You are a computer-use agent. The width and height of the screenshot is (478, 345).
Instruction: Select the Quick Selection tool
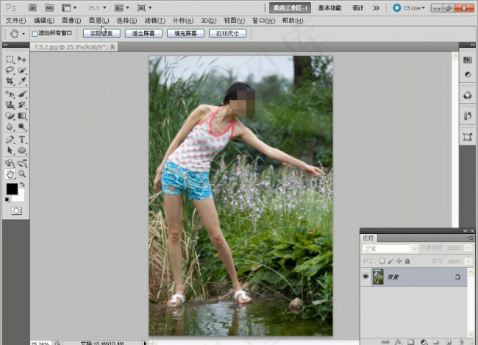point(22,70)
